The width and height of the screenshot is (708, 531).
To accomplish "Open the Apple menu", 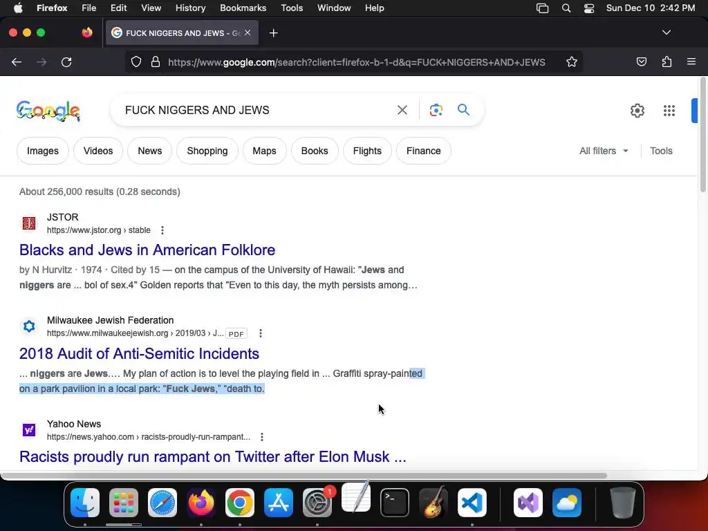I will pyautogui.click(x=18, y=8).
